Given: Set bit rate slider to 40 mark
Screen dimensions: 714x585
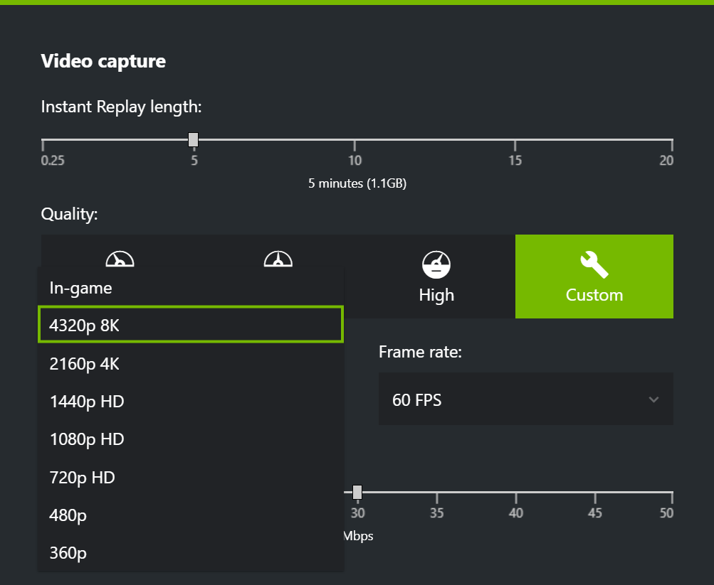Looking at the screenshot, I should pyautogui.click(x=515, y=493).
